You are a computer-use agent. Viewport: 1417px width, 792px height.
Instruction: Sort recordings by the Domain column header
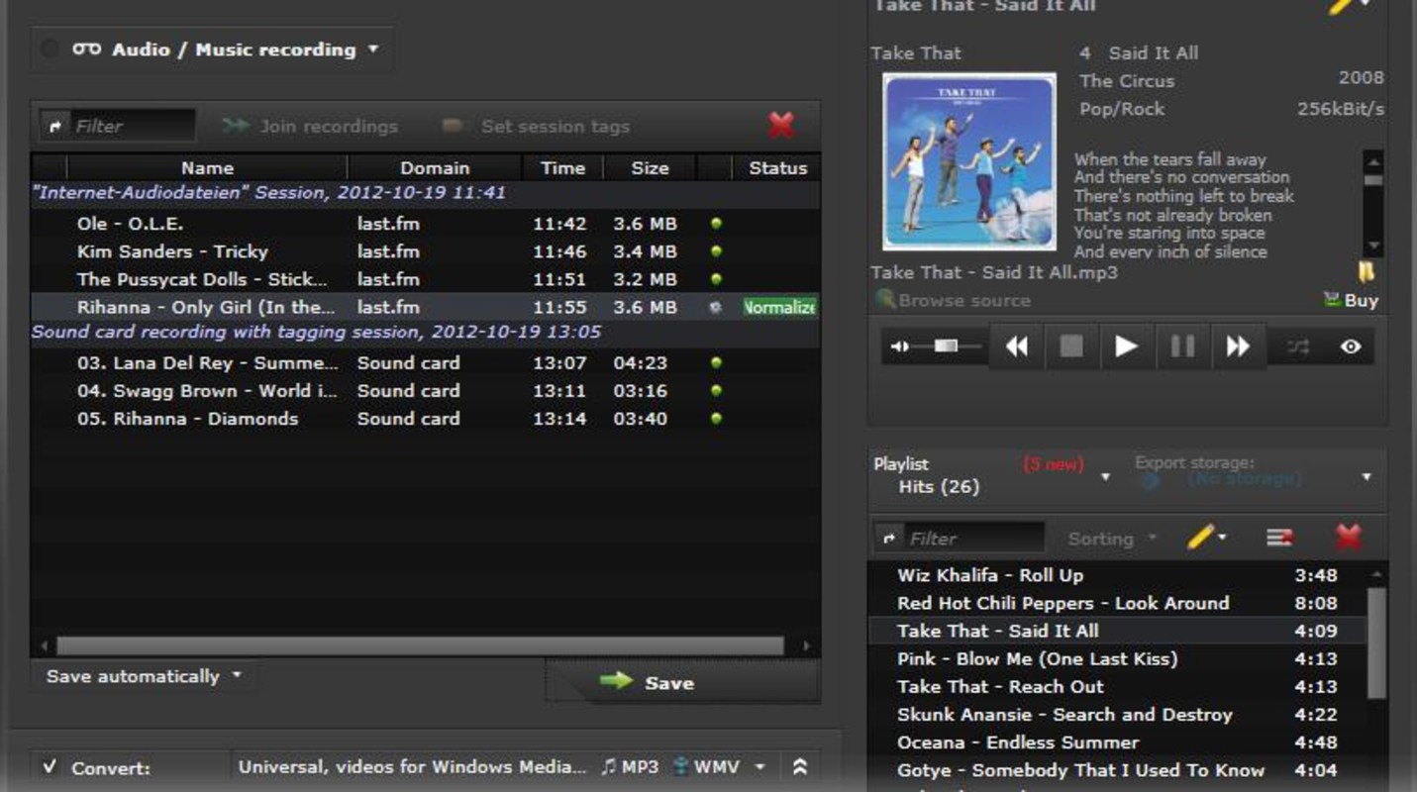[x=434, y=168]
